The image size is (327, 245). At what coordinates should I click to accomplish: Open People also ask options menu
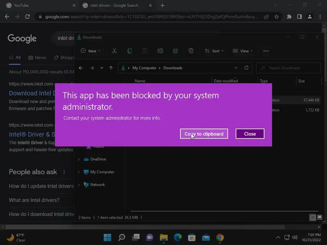click(64, 172)
